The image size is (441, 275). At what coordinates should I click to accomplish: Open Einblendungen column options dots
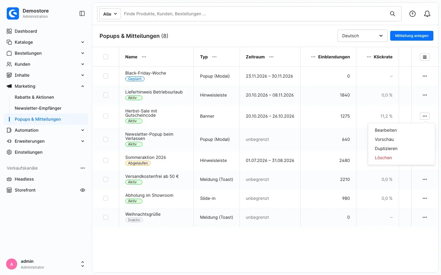click(313, 57)
